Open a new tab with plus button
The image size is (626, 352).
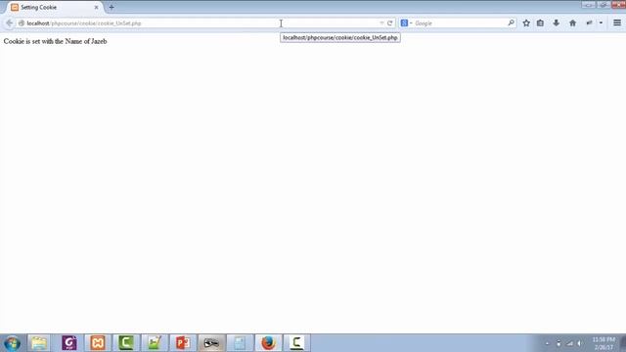point(112,7)
